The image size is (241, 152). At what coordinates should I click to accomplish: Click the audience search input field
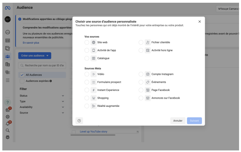pos(42,65)
